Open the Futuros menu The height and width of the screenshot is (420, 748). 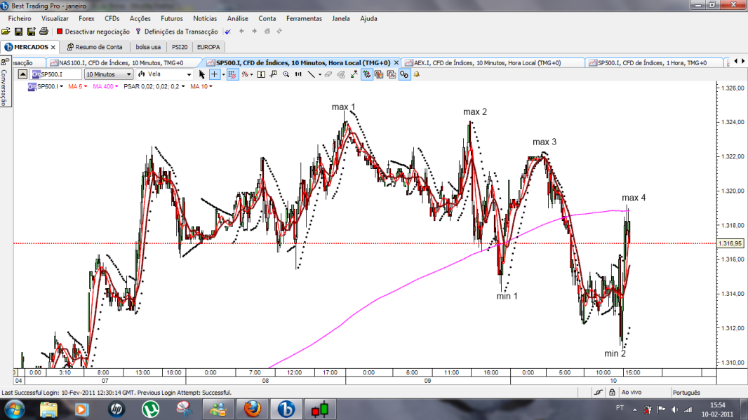pyautogui.click(x=172, y=19)
